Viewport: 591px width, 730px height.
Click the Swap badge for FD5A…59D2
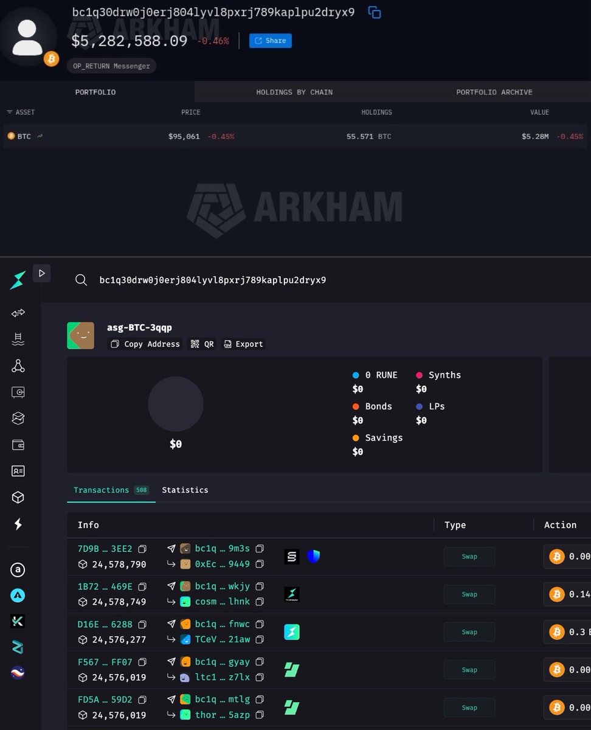(x=469, y=707)
